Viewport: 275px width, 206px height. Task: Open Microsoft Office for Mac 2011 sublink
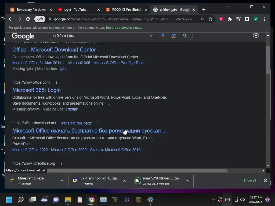(38, 63)
